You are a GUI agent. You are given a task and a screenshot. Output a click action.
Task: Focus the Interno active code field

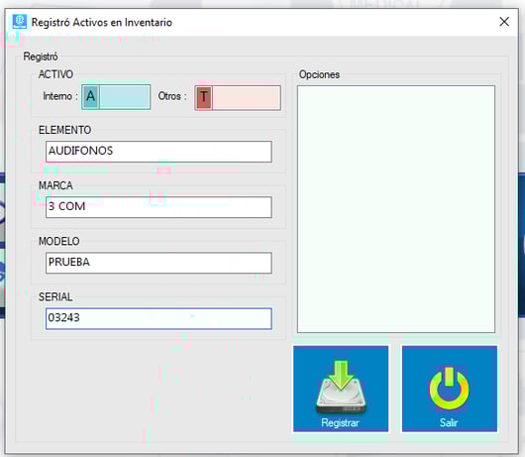tap(125, 97)
